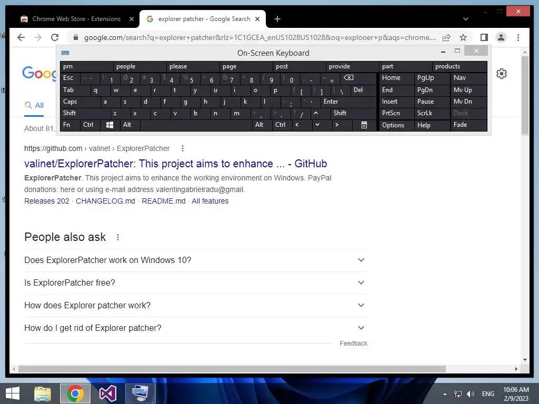Open a new tab with plus button

click(x=277, y=19)
